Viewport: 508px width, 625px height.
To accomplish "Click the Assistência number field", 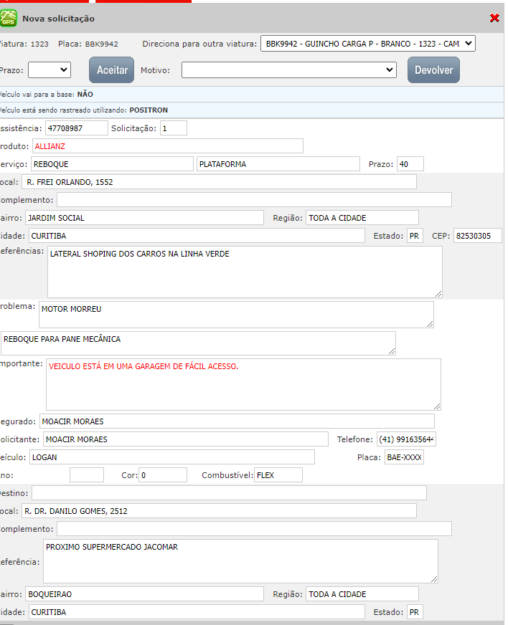I will 75,128.
